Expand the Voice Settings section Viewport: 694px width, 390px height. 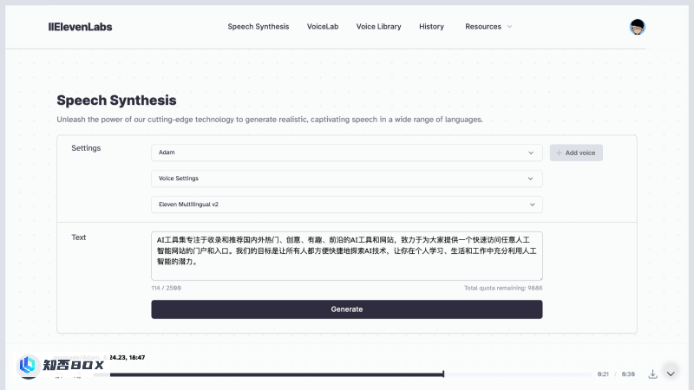pyautogui.click(x=346, y=179)
